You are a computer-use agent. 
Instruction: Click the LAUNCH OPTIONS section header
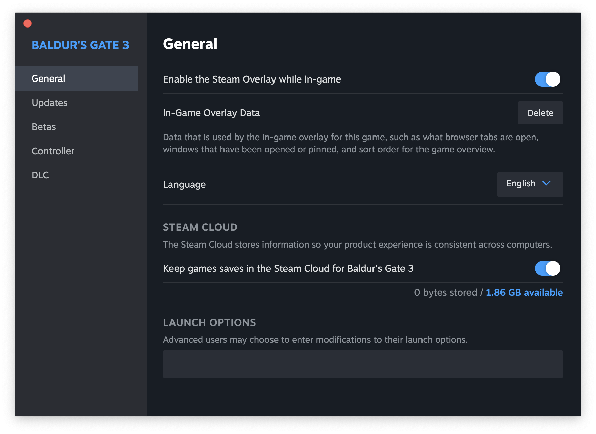tap(209, 323)
